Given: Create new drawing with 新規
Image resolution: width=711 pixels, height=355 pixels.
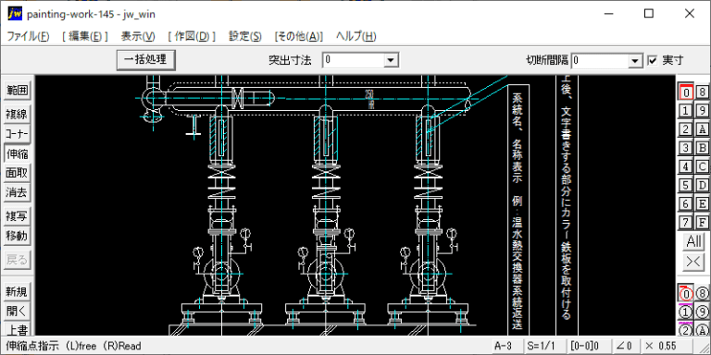Looking at the screenshot, I should coord(17,291).
